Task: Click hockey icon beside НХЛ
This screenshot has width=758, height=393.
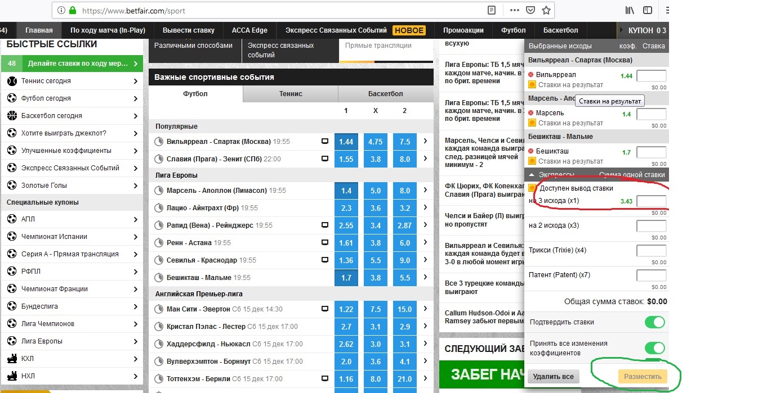Action: tap(12, 376)
